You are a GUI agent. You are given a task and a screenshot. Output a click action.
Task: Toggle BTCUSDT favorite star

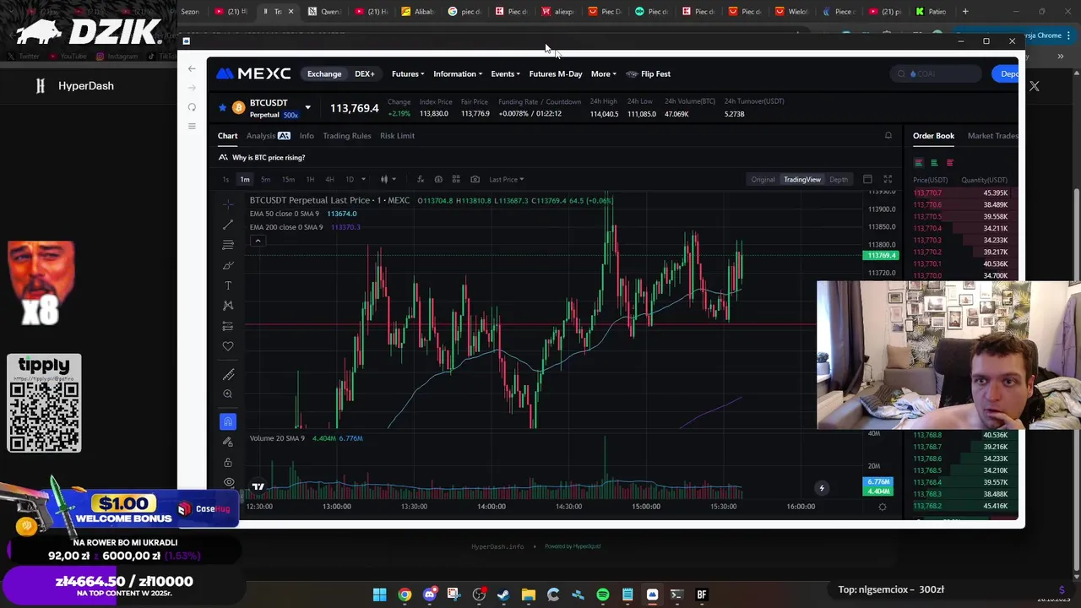click(222, 107)
